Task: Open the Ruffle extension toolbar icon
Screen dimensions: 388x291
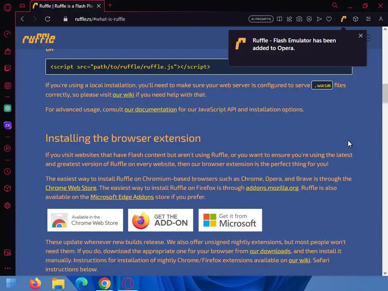Action: (x=343, y=19)
